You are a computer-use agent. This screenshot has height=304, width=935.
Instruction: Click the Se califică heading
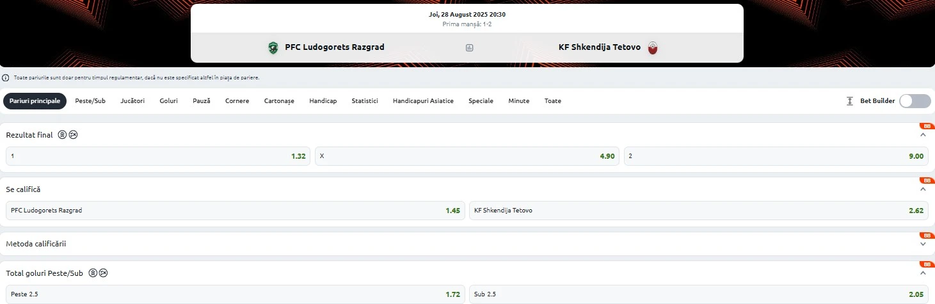[x=23, y=189]
